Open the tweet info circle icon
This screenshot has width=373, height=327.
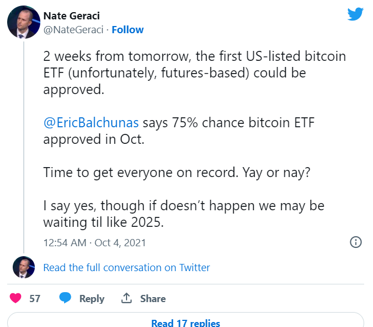click(x=356, y=242)
